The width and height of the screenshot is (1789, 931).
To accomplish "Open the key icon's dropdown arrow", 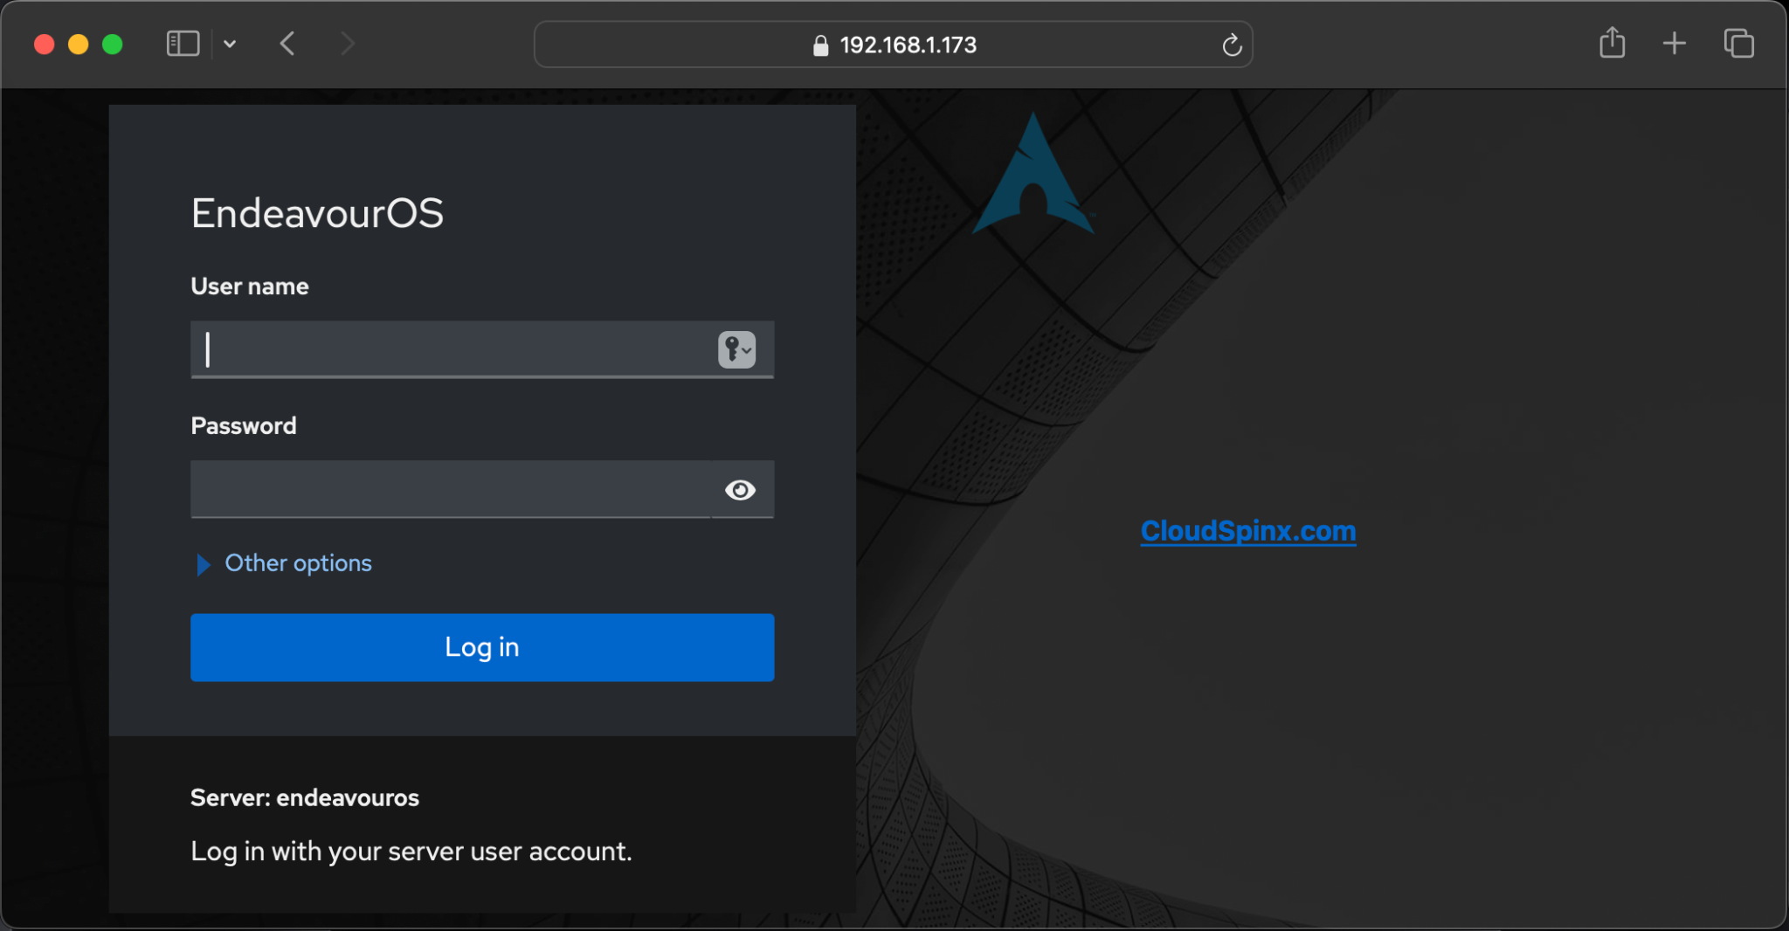I will point(748,350).
